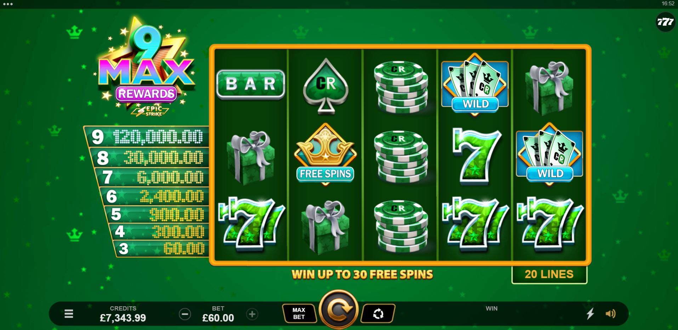Screen dimensions: 678x330
Task: Click the MAX BET button
Action: (x=299, y=314)
